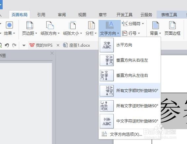Switch to the 引用 tab
This screenshot has width=187, height=144.
tap(41, 15)
